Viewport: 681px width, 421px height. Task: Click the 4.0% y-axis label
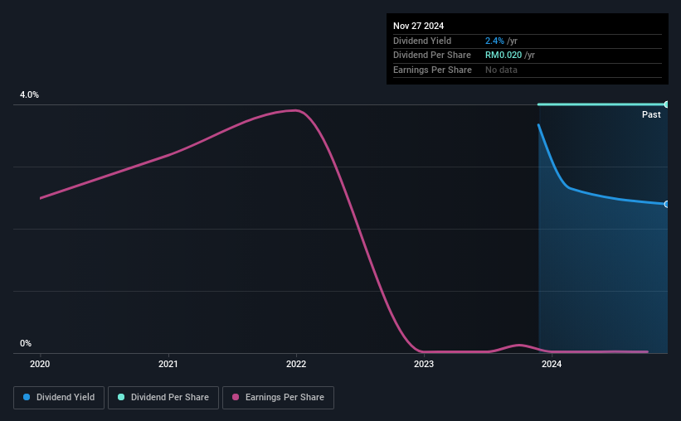29,94
